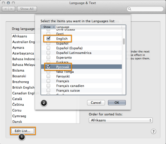The height and width of the screenshot is (144, 166).
Task: Tick the Español (España) checkbox
Action: [x=48, y=48]
